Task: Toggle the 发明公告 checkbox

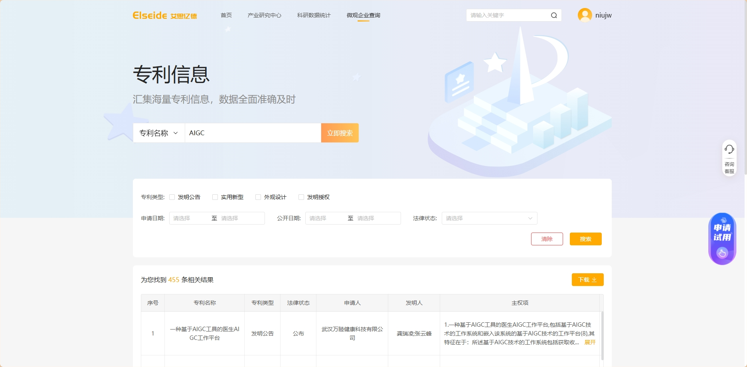Action: tap(172, 197)
